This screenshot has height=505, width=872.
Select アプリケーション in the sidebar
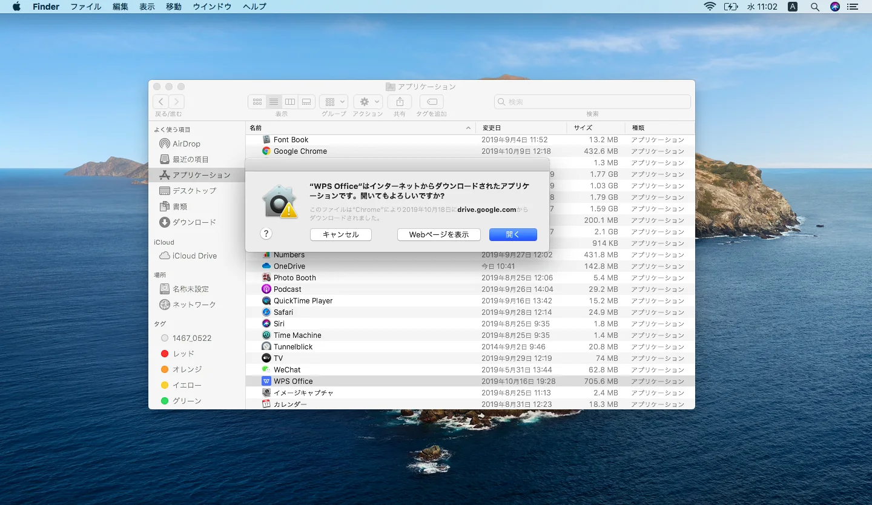[x=197, y=175]
